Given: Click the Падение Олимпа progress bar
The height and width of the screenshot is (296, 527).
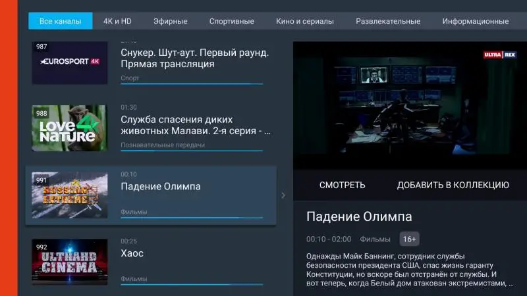Looking at the screenshot, I should click(192, 218).
